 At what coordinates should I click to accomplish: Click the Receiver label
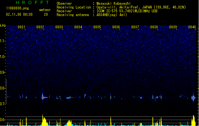coord(64,11)
